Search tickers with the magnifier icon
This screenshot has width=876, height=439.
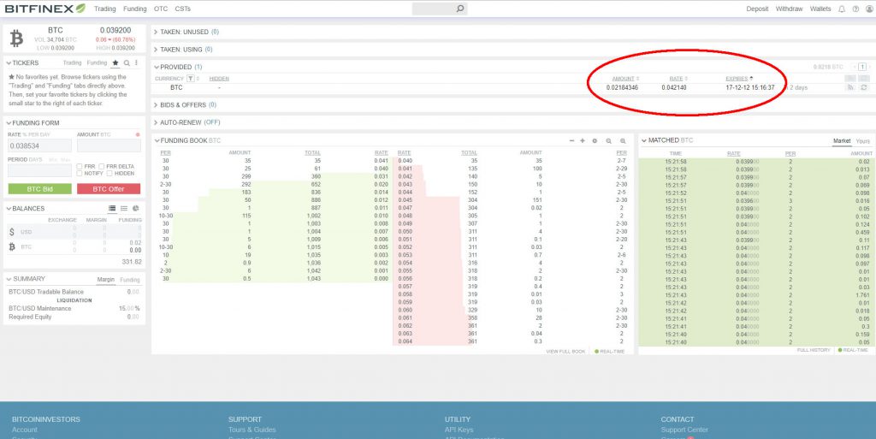pos(127,63)
